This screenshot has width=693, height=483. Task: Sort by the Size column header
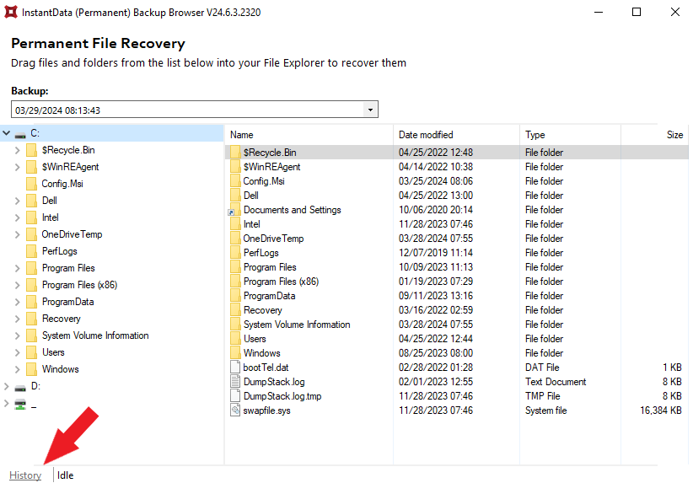(x=654, y=134)
